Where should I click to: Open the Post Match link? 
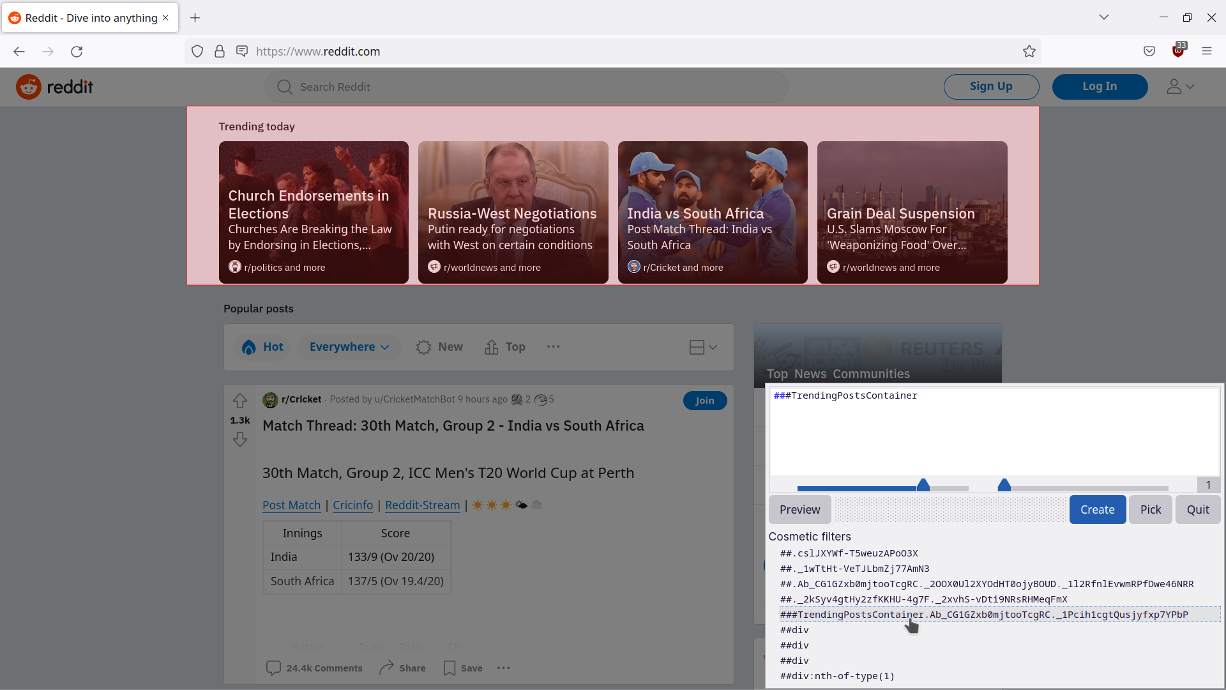click(291, 505)
